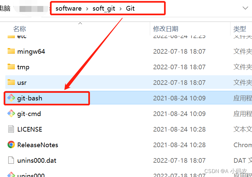The height and width of the screenshot is (177, 252).
Task: Click the tmp folder icon
Action: (11, 67)
